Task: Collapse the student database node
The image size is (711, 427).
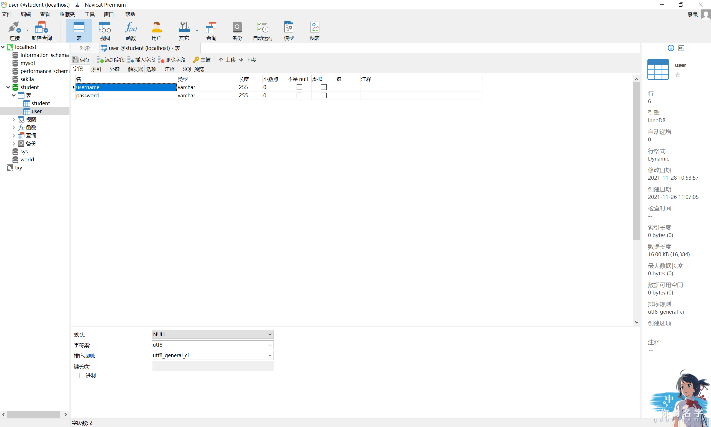Action: [8, 87]
